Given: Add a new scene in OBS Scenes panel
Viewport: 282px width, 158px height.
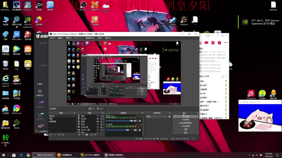Looking at the screenshot, I should pos(51,134).
